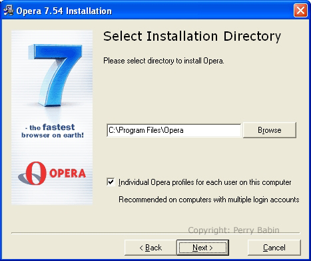Image resolution: width=311 pixels, height=261 pixels.
Task: Go back to the previous step
Action: click(151, 248)
